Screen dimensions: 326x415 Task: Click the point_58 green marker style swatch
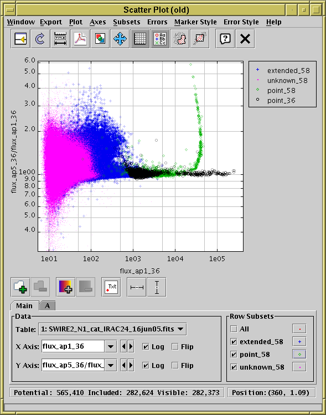coord(299,354)
